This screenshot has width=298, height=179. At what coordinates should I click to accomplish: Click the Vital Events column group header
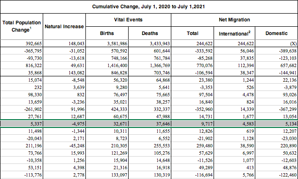click(x=128, y=20)
